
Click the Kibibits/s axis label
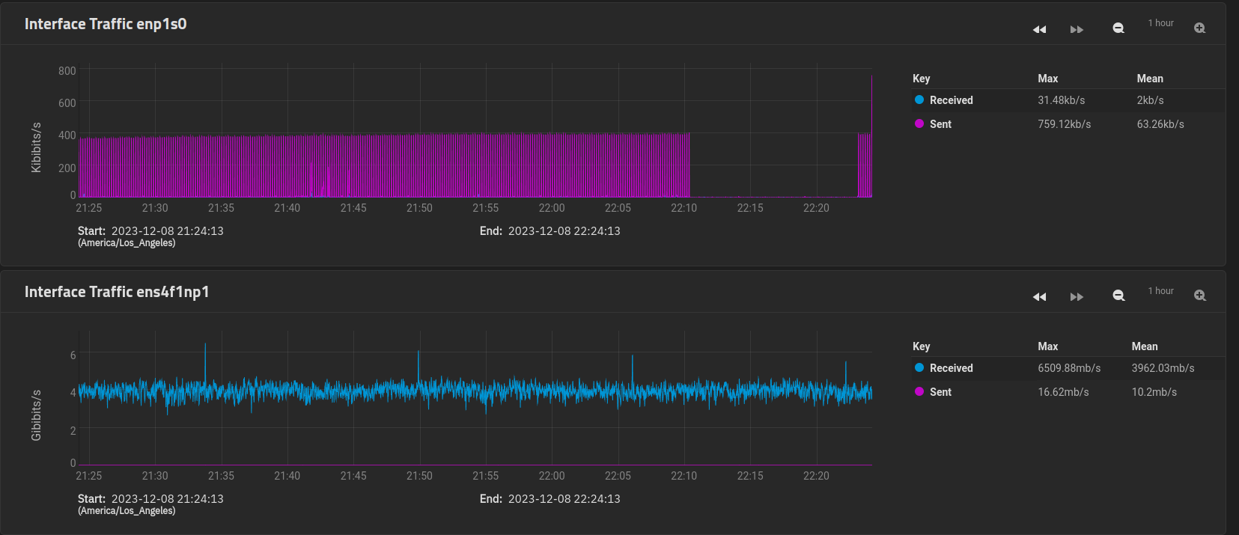click(36, 147)
